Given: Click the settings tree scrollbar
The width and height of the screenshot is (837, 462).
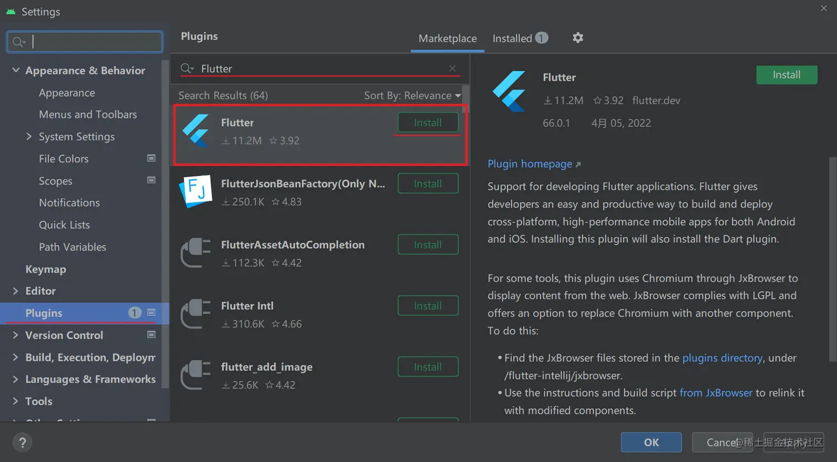Looking at the screenshot, I should [x=164, y=224].
